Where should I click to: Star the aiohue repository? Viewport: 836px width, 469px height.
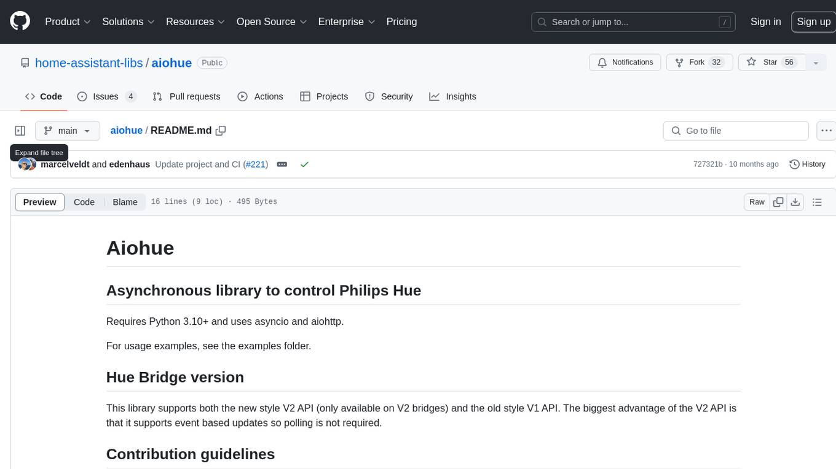771,63
